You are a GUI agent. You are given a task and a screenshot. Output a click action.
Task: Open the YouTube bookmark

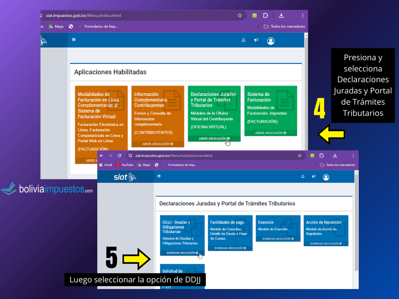point(125,165)
